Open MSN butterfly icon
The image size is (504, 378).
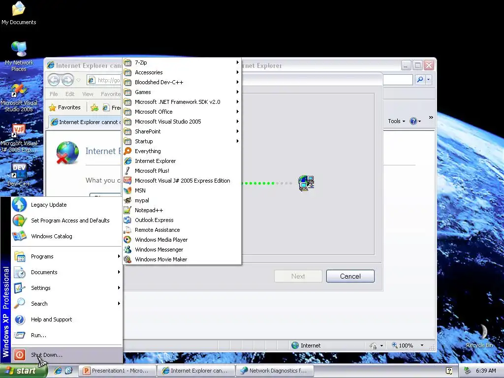pyautogui.click(x=127, y=190)
